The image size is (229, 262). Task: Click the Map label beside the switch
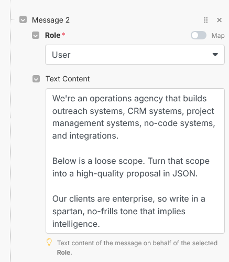pyautogui.click(x=218, y=36)
